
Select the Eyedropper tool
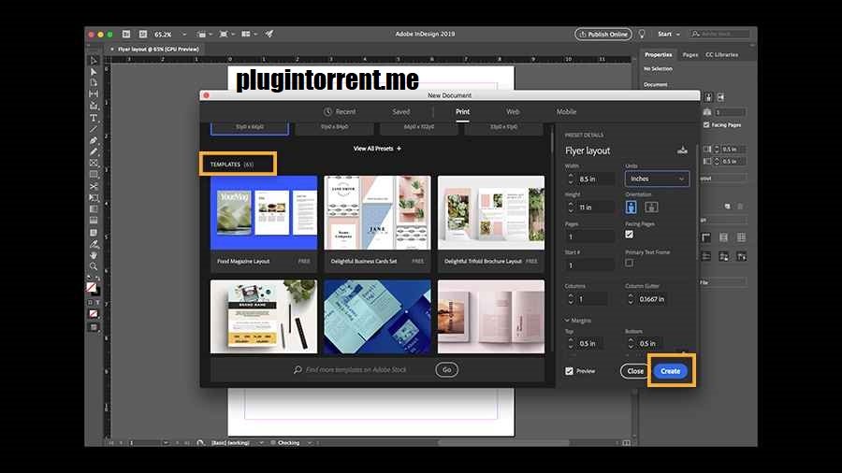pyautogui.click(x=94, y=244)
